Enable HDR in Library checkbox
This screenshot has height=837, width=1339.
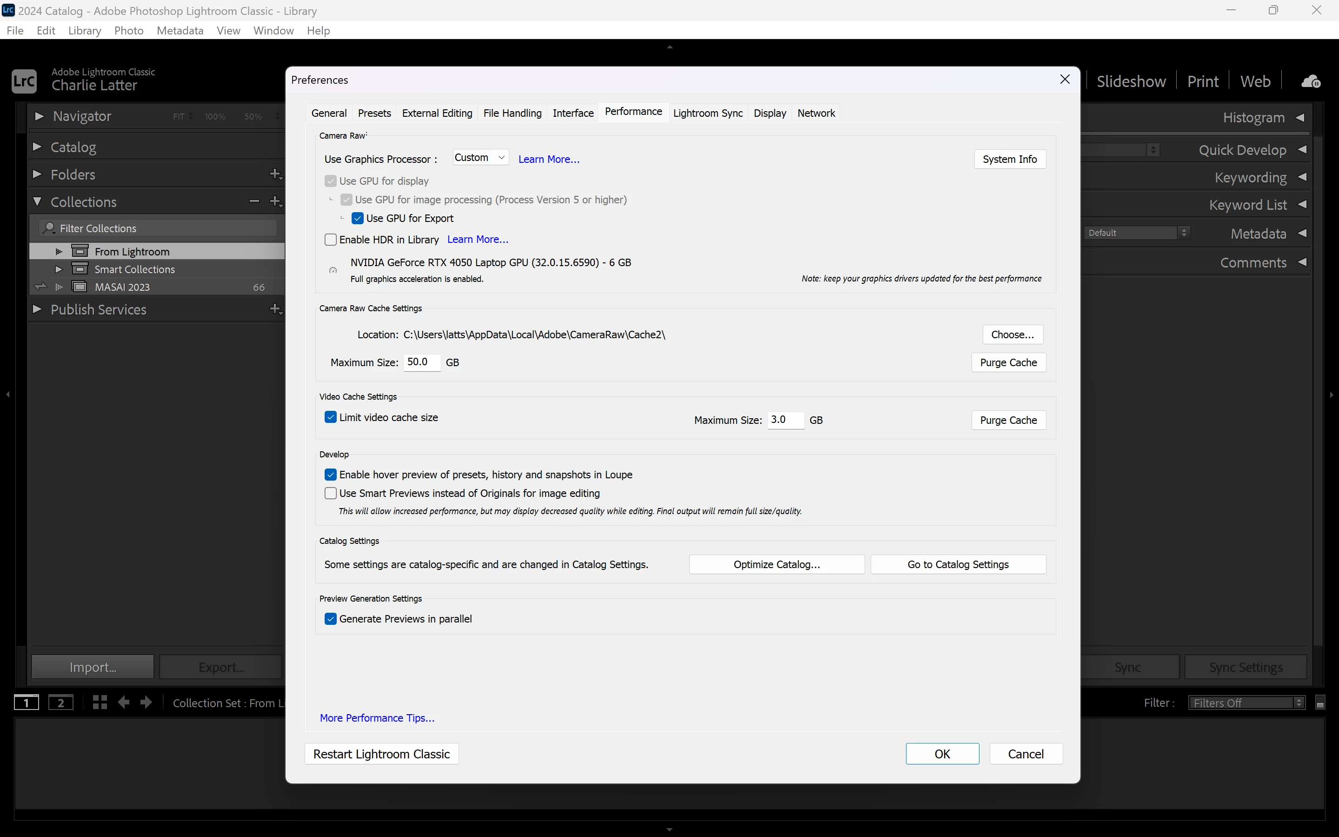click(x=330, y=240)
